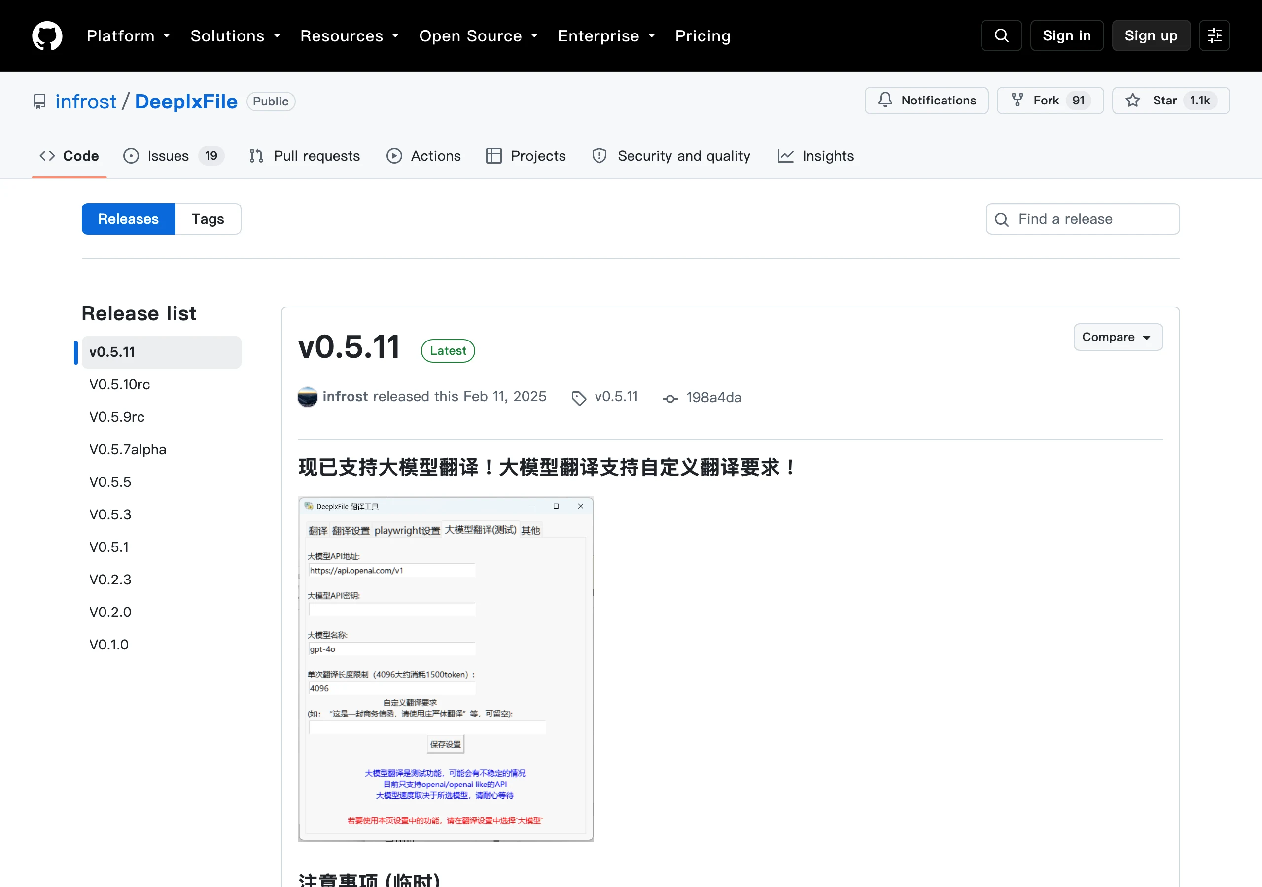Open commit 198a4da link
Screen dimensions: 1262x887
coord(713,397)
